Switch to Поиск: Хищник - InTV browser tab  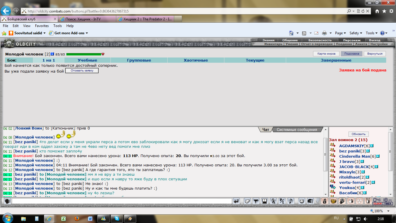coord(87,19)
